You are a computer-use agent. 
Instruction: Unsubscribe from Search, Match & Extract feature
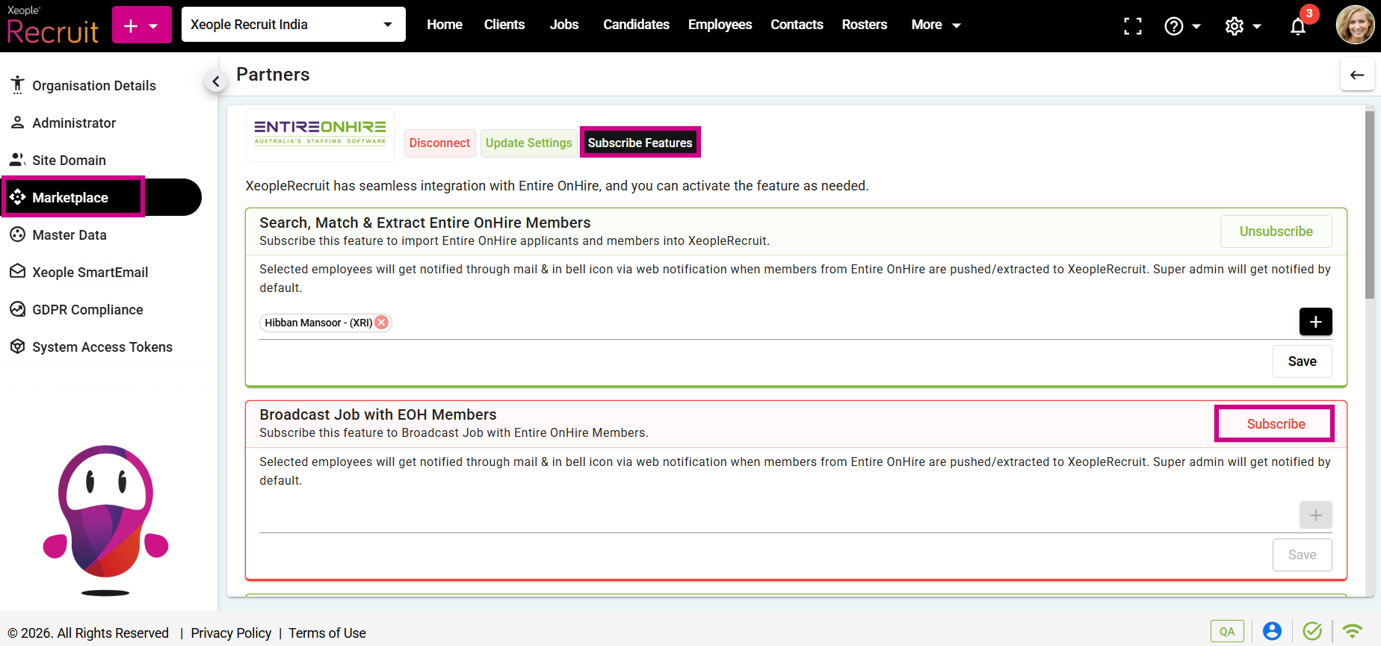pos(1276,232)
